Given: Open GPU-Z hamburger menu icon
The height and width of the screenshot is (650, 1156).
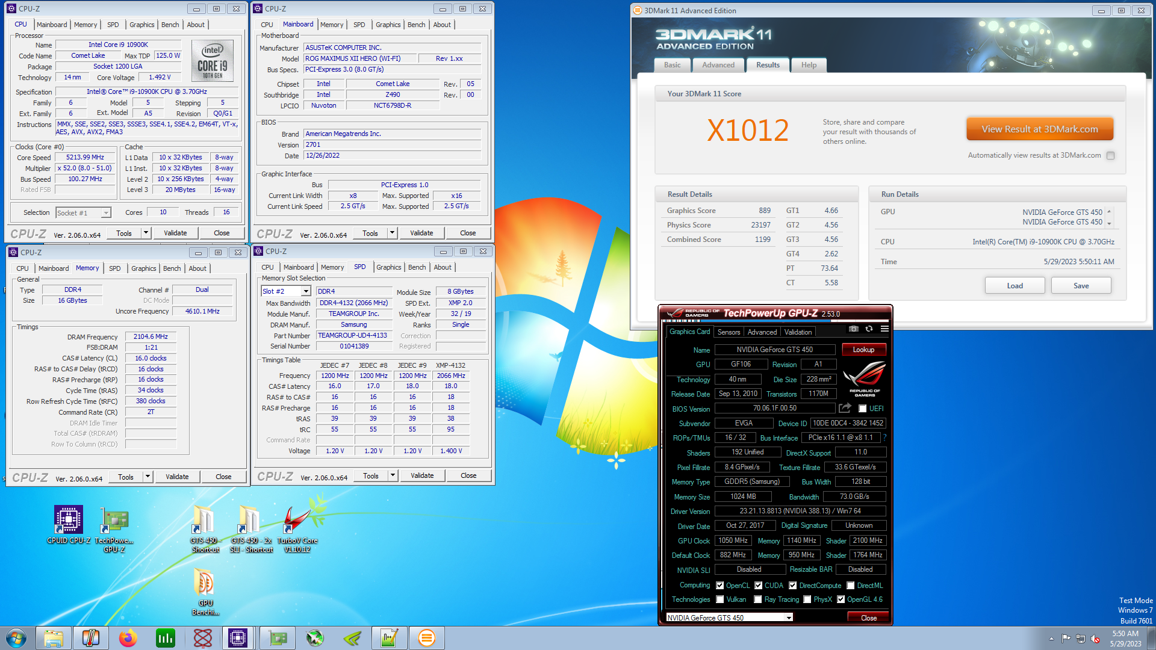Looking at the screenshot, I should 884,329.
